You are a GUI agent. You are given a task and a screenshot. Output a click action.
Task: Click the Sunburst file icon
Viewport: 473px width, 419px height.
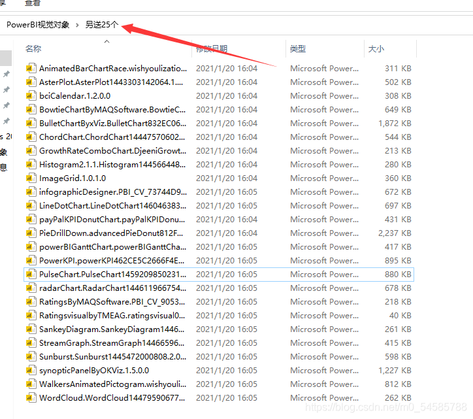pyautogui.click(x=31, y=357)
